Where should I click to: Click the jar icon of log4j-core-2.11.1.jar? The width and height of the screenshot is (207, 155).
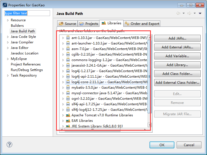coord(68,82)
